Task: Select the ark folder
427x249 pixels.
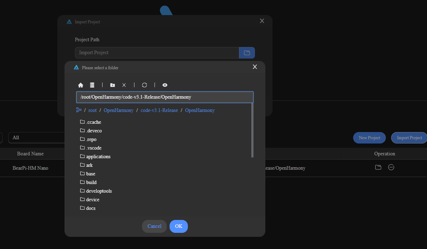Action: click(x=86, y=165)
